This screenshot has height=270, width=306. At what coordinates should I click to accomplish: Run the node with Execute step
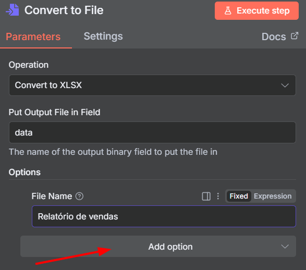tap(256, 11)
